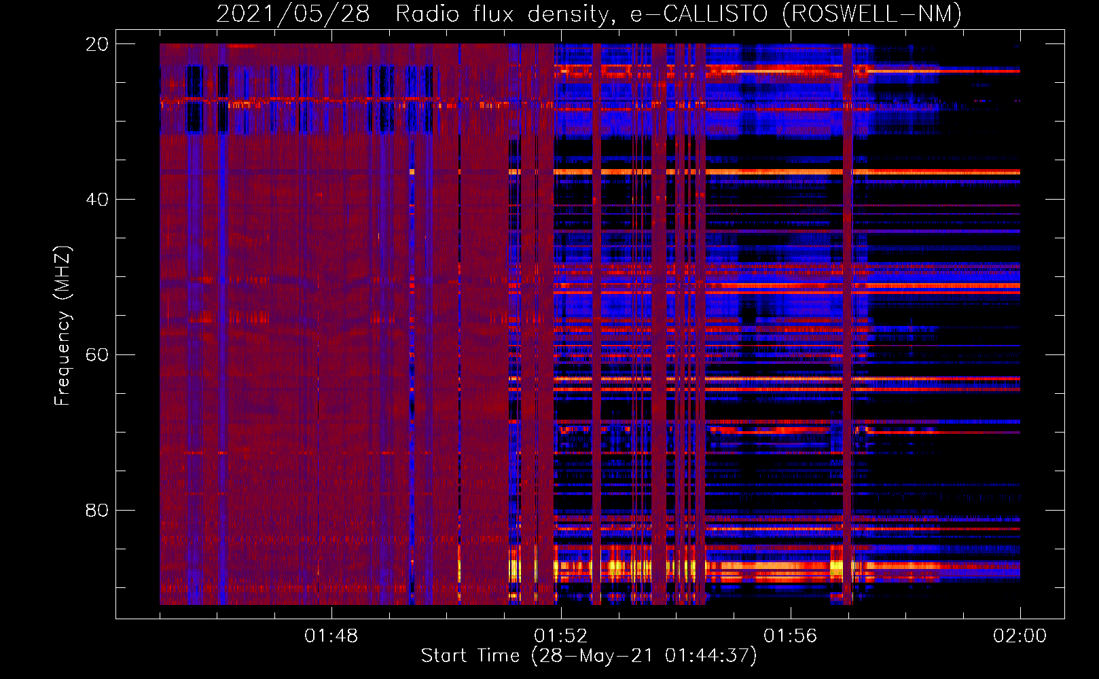Click the 60 frequency tick label
Image resolution: width=1099 pixels, height=679 pixels.
pyautogui.click(x=97, y=355)
